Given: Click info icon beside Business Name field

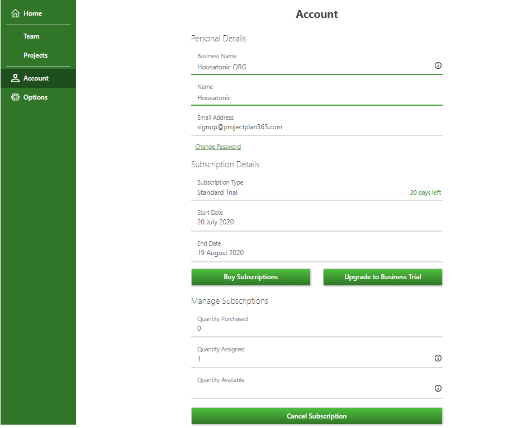Looking at the screenshot, I should pos(438,65).
